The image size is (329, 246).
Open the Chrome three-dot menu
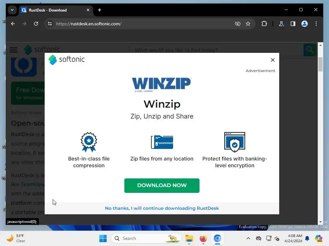316,24
